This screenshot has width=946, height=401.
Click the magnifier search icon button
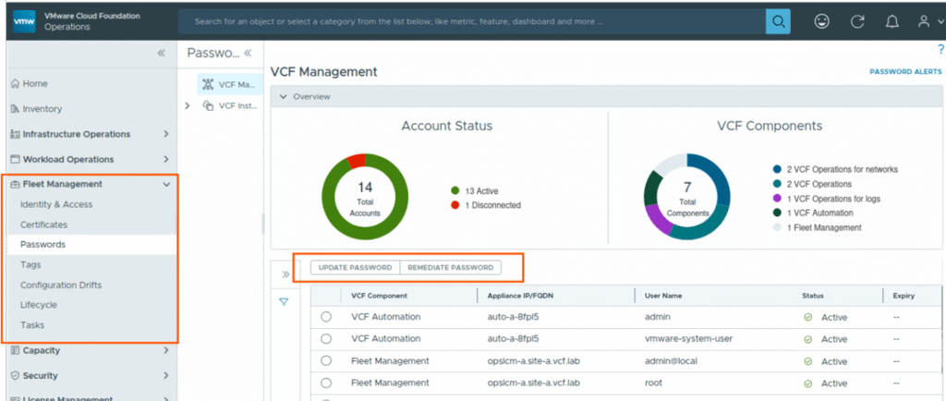point(779,20)
